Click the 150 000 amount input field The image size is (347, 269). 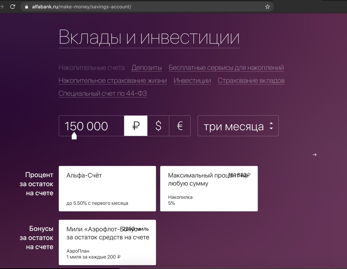click(x=91, y=126)
